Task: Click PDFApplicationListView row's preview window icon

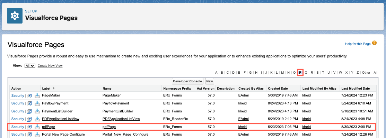Action: (29, 119)
